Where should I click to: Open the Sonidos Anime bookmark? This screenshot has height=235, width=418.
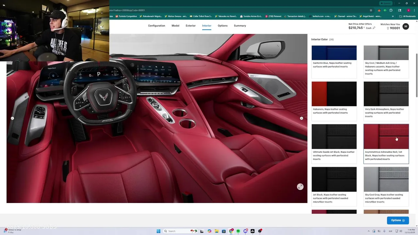[x=251, y=16]
